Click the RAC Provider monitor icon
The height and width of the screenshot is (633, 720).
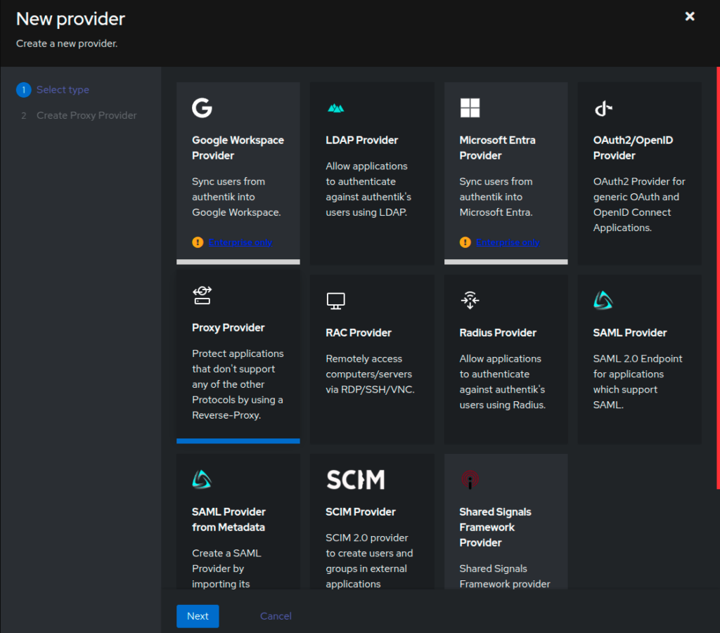point(335,301)
